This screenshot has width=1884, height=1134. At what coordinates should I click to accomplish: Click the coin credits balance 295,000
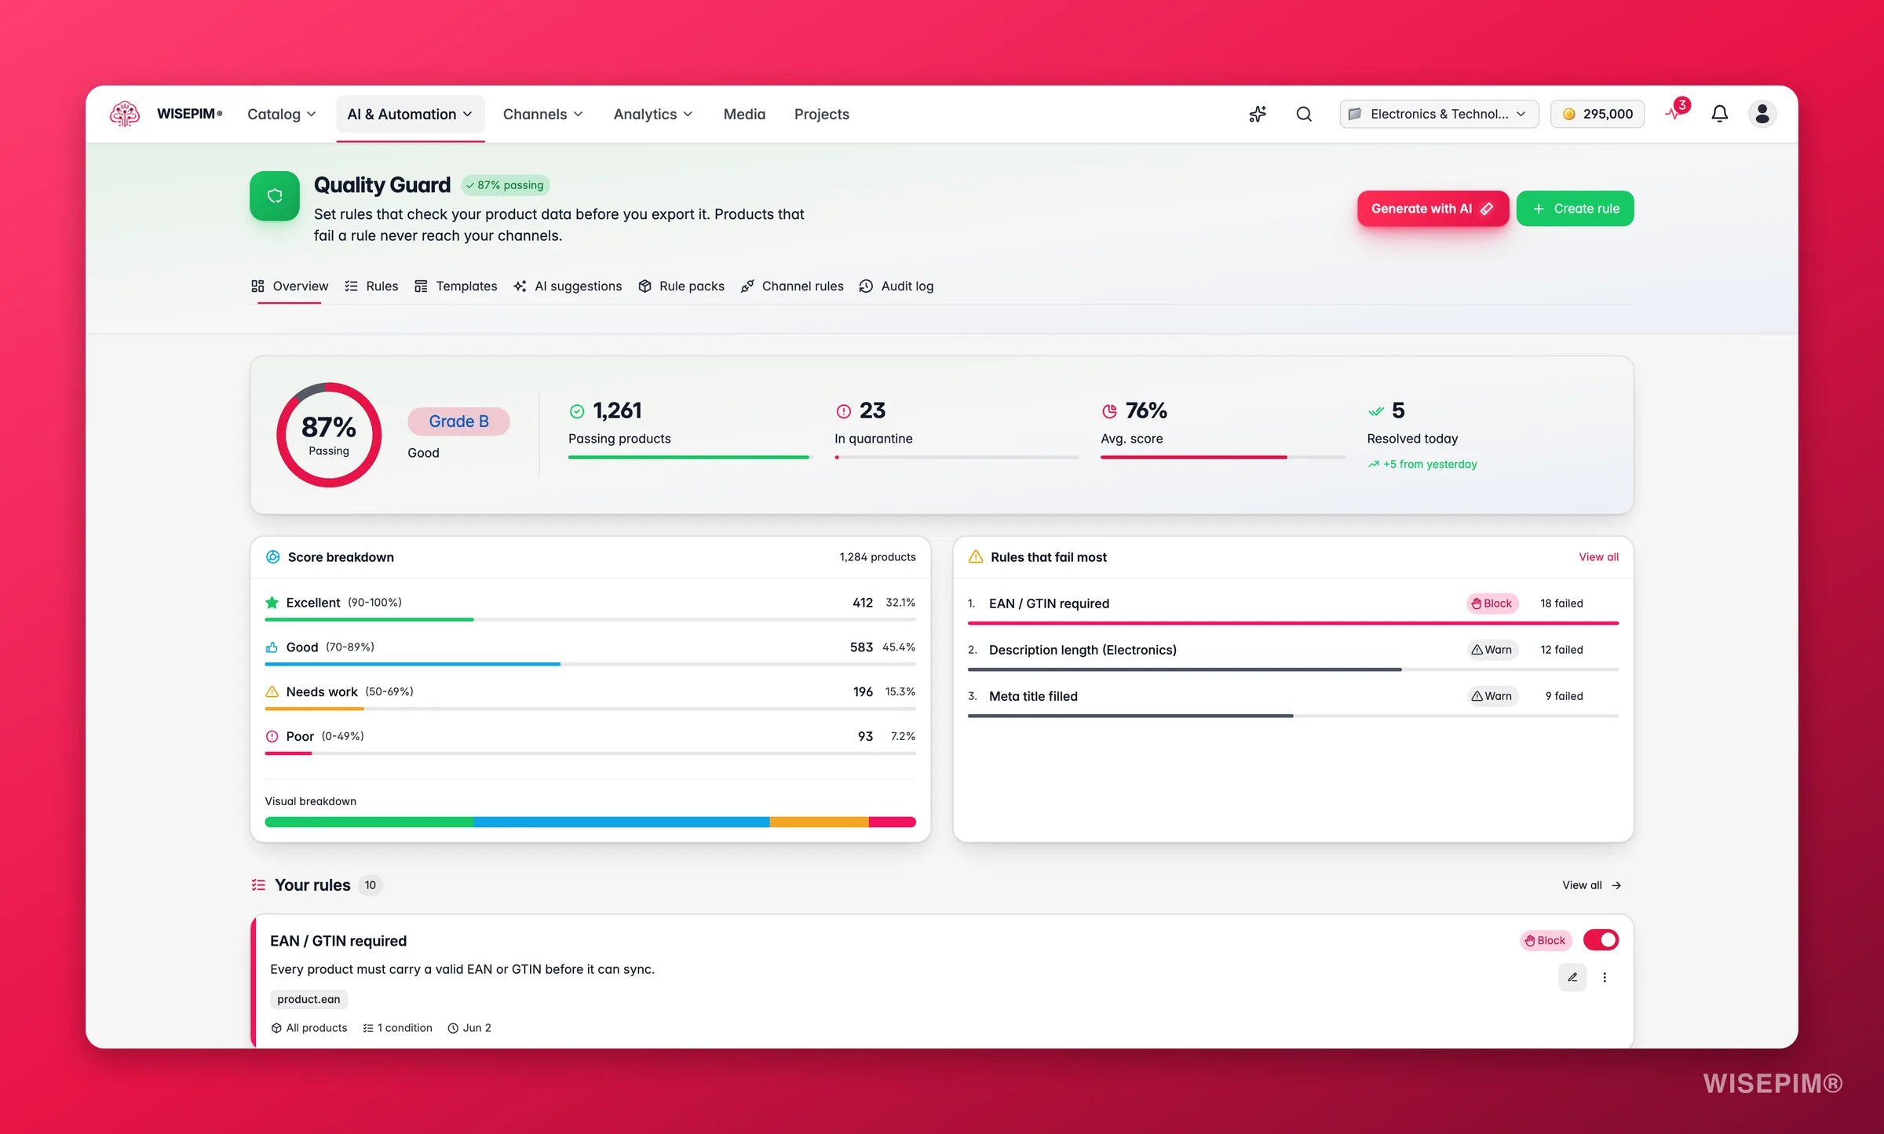pyautogui.click(x=1597, y=114)
